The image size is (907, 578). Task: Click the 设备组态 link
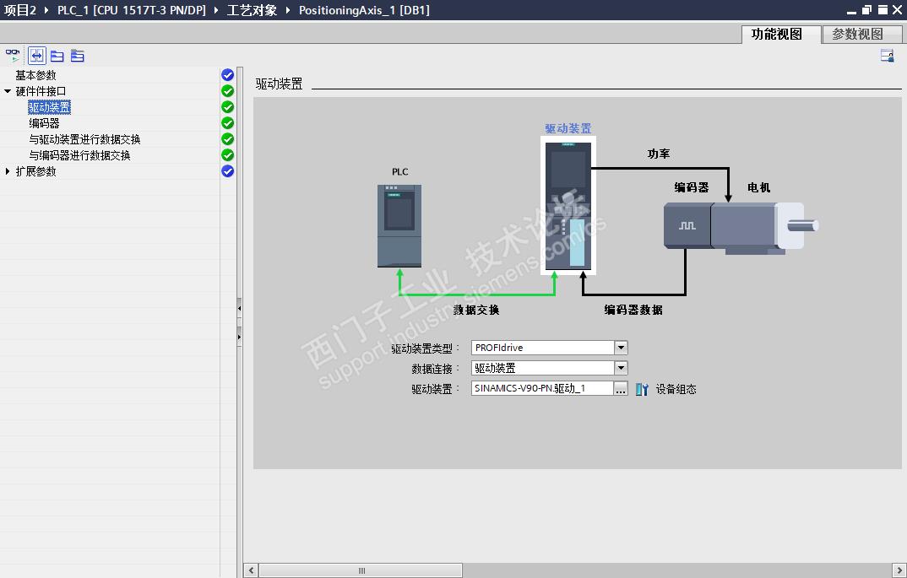[x=676, y=390]
